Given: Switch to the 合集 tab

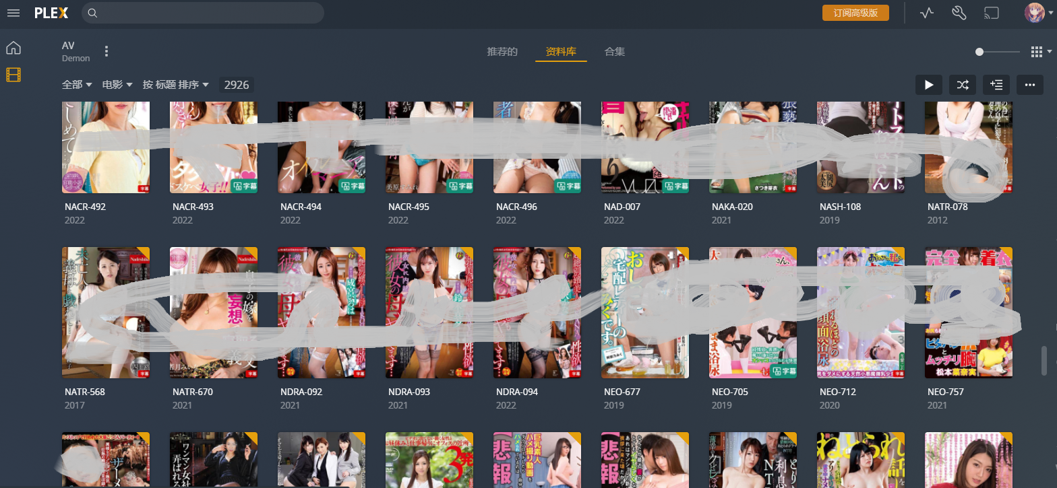Looking at the screenshot, I should [x=614, y=52].
